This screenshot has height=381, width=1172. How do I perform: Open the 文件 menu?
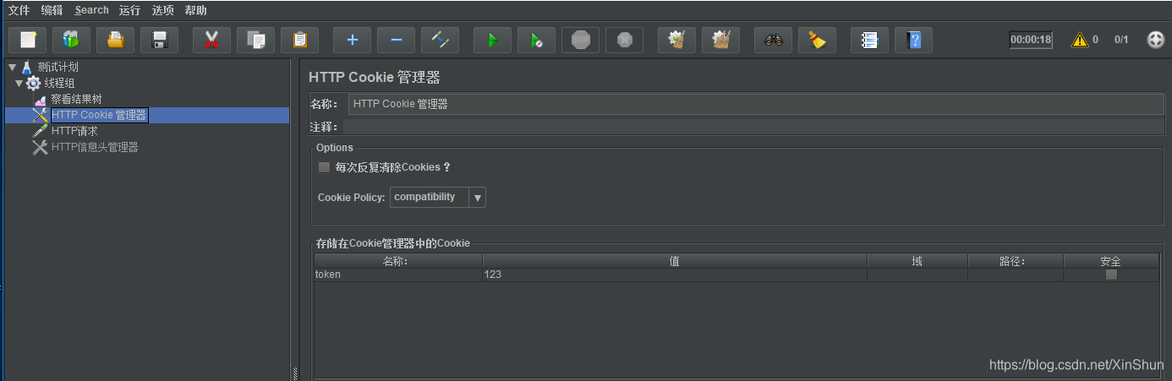click(x=19, y=10)
